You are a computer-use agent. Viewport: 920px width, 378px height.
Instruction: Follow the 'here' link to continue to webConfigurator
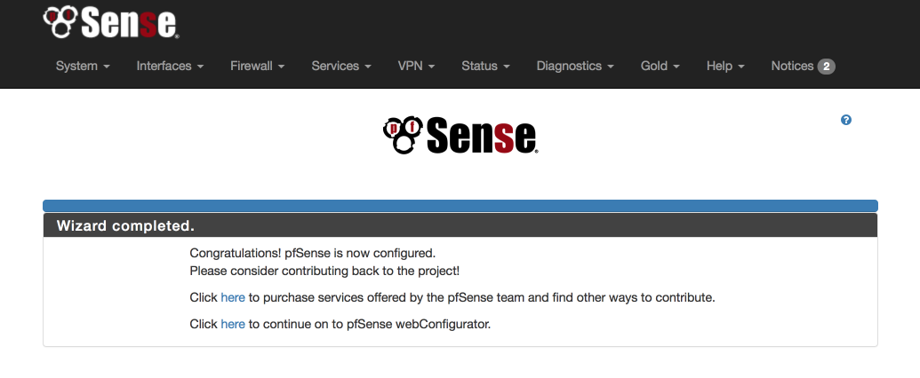click(233, 324)
